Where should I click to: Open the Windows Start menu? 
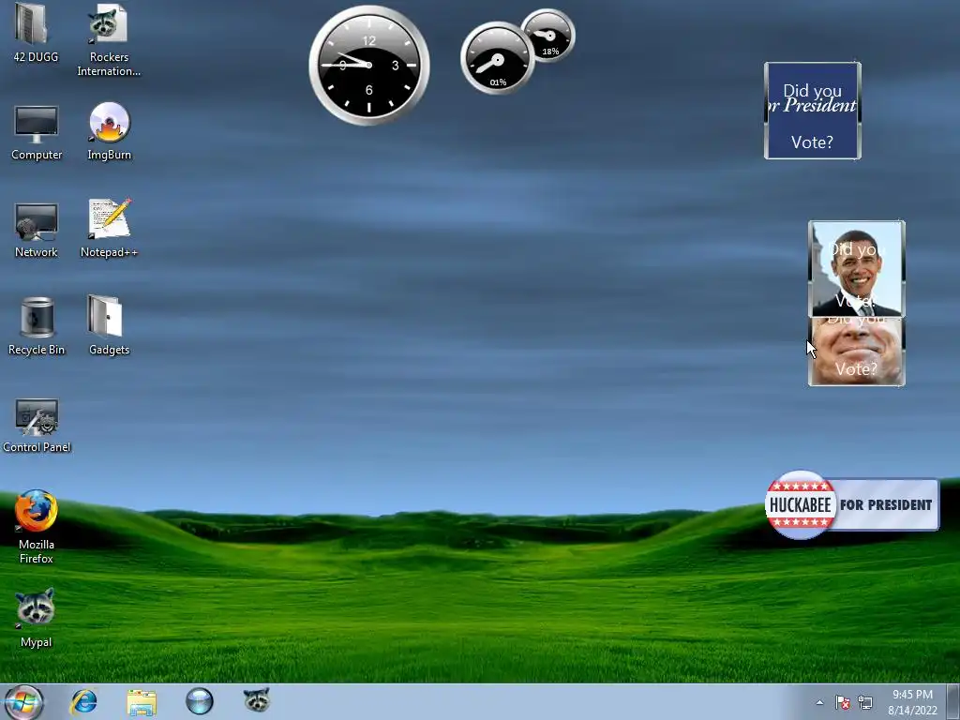pos(23,701)
